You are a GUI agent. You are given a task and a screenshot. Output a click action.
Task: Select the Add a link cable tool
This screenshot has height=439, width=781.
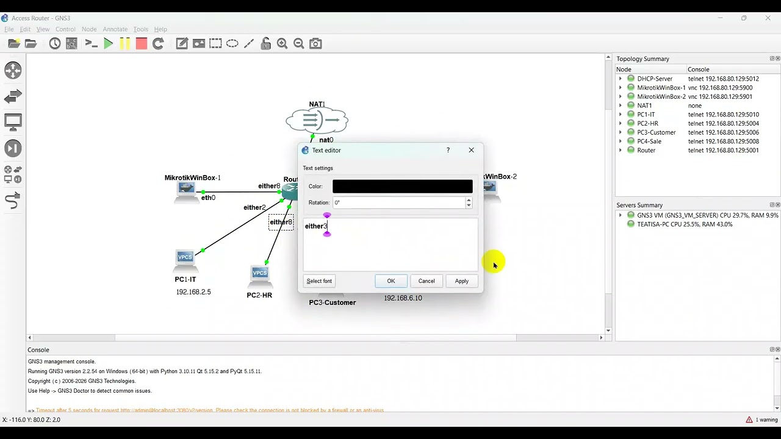click(x=13, y=200)
